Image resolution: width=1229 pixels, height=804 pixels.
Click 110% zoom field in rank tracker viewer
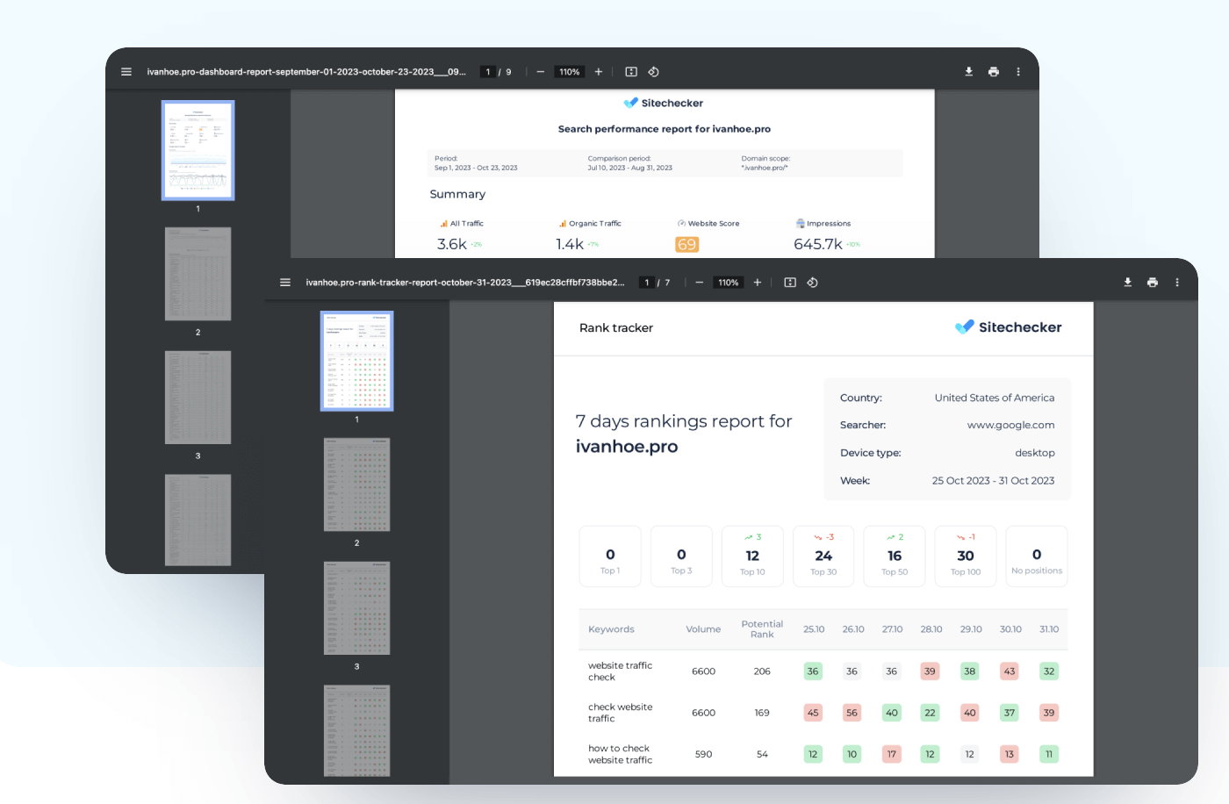pyautogui.click(x=729, y=283)
